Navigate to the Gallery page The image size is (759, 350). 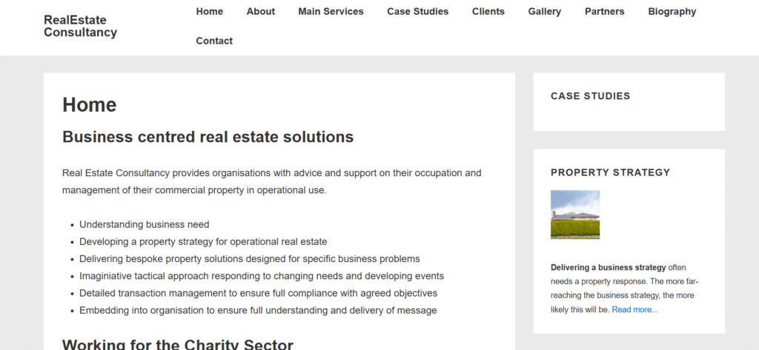click(545, 11)
